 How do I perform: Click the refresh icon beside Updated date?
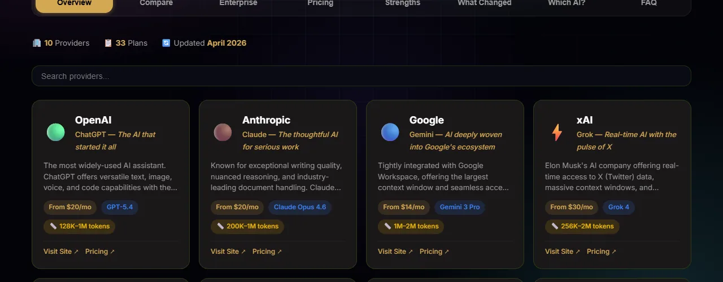point(166,43)
